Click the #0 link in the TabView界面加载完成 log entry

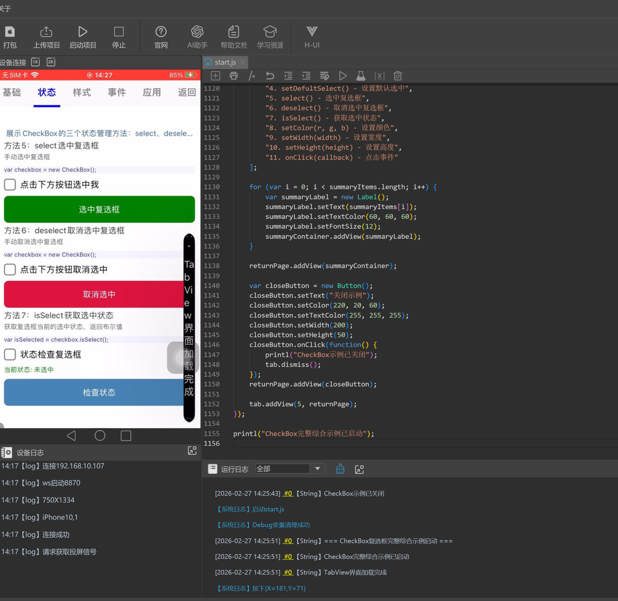point(288,572)
